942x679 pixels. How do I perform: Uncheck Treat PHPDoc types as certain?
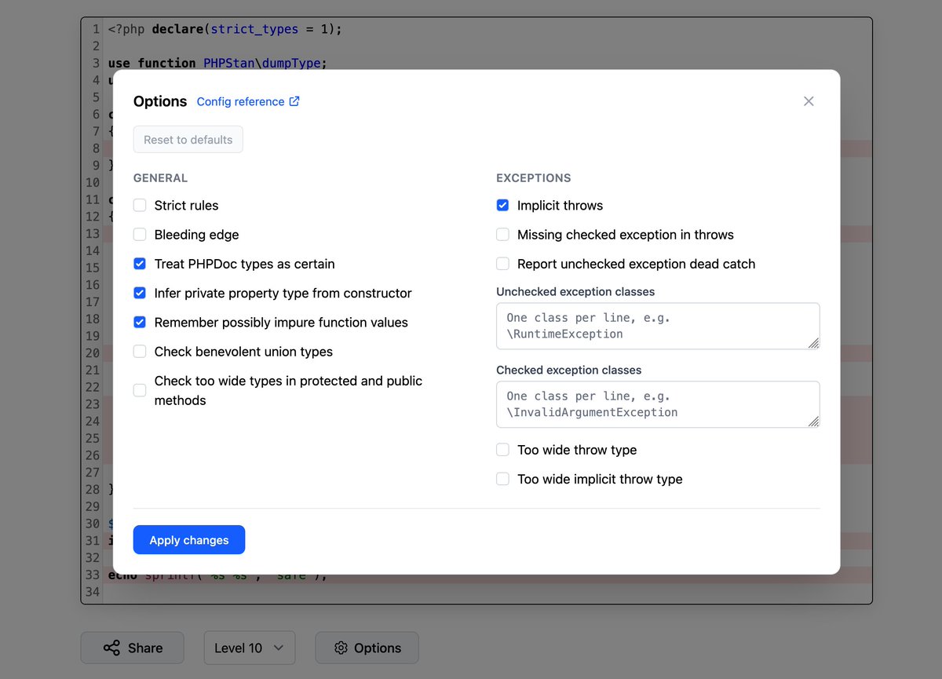tap(140, 264)
